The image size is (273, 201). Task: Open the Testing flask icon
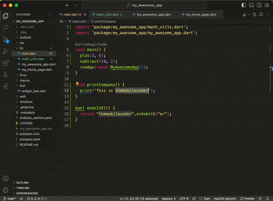click(5, 74)
